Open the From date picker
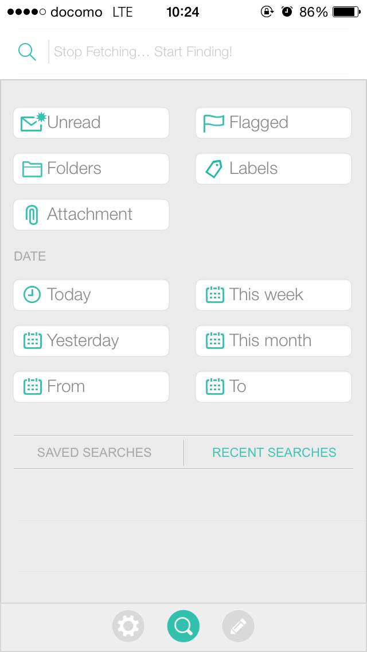The image size is (367, 652). pyautogui.click(x=92, y=387)
